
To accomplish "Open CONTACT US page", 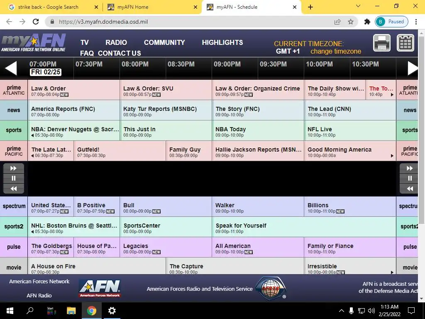I will point(119,53).
